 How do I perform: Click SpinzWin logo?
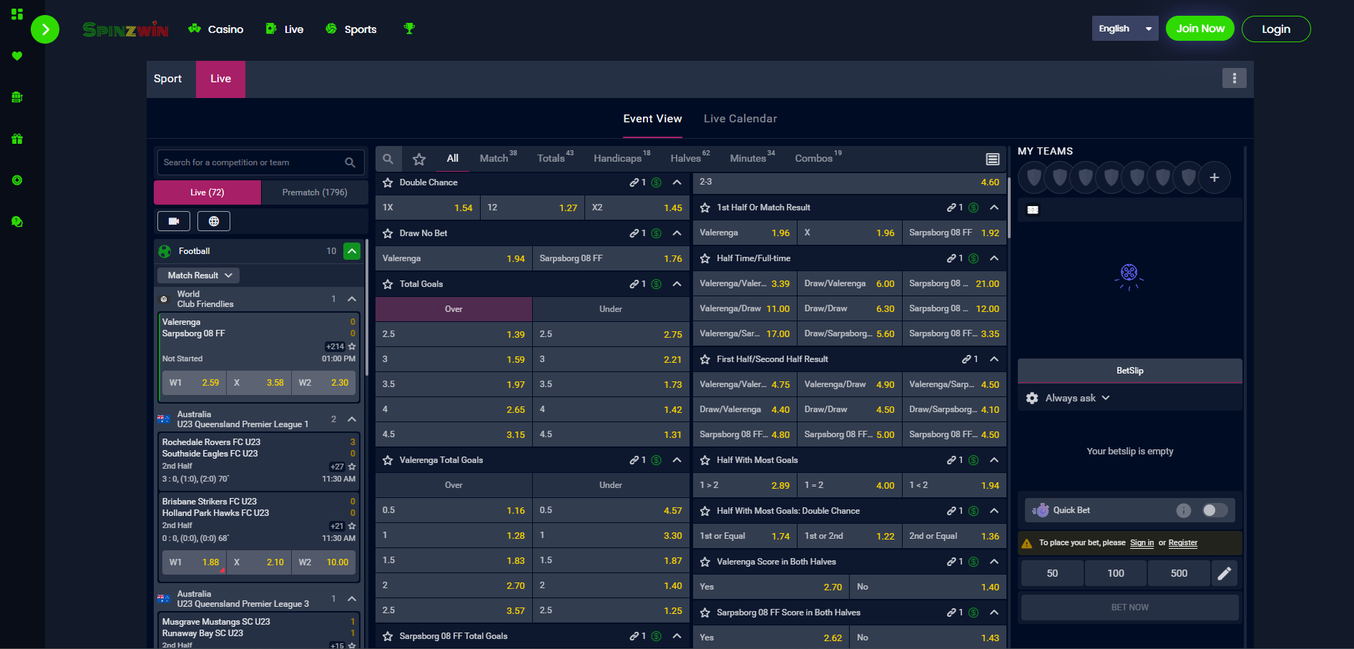click(125, 29)
